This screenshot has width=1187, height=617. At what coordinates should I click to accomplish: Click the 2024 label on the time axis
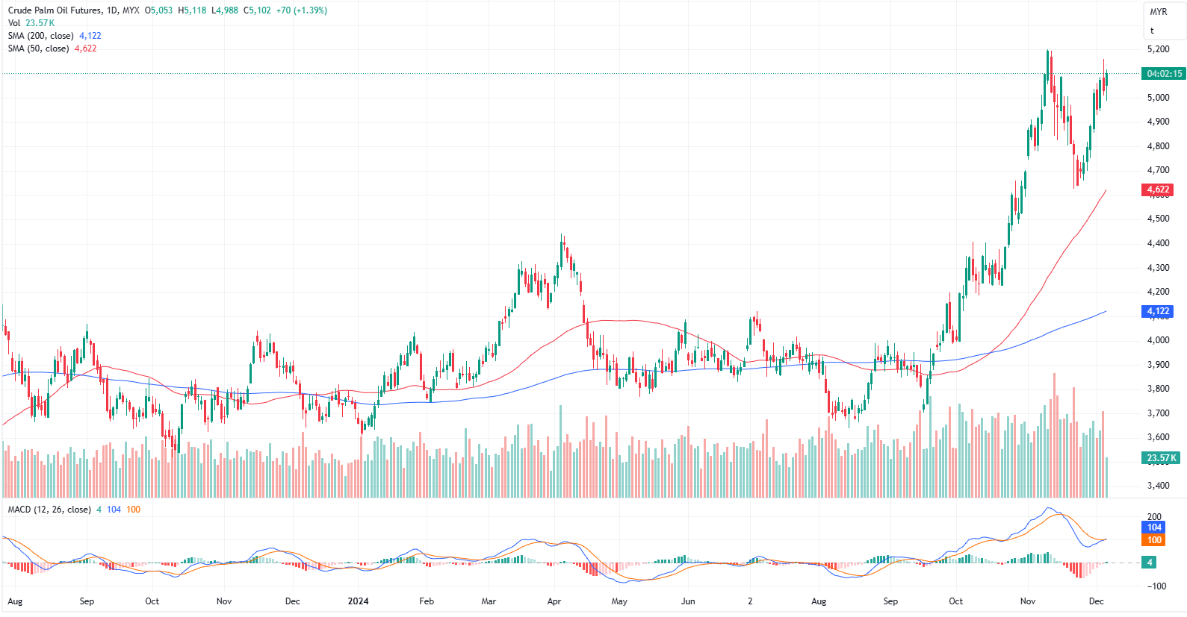(358, 601)
